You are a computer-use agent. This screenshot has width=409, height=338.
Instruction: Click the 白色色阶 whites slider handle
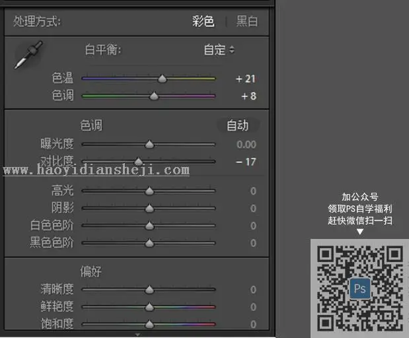click(149, 226)
